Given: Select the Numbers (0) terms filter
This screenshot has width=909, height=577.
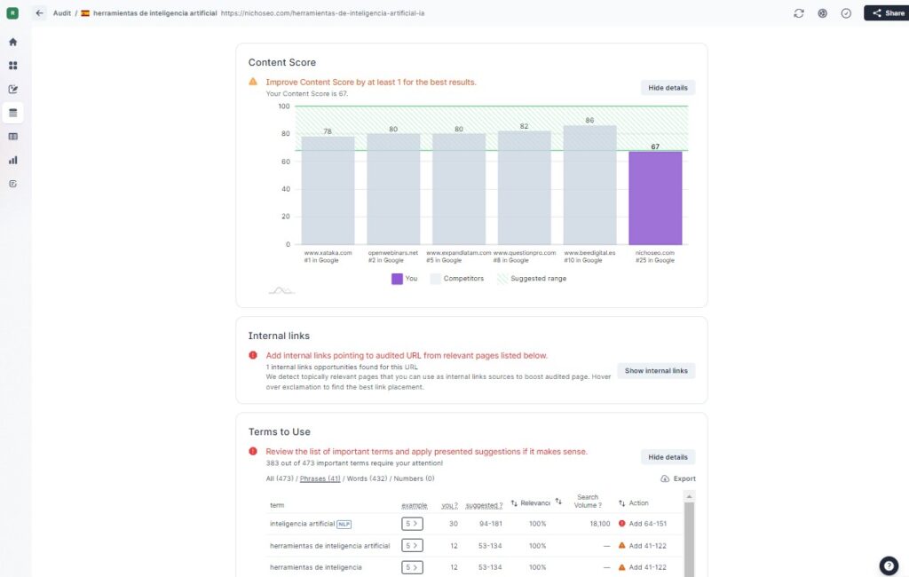Looking at the screenshot, I should coord(414,478).
